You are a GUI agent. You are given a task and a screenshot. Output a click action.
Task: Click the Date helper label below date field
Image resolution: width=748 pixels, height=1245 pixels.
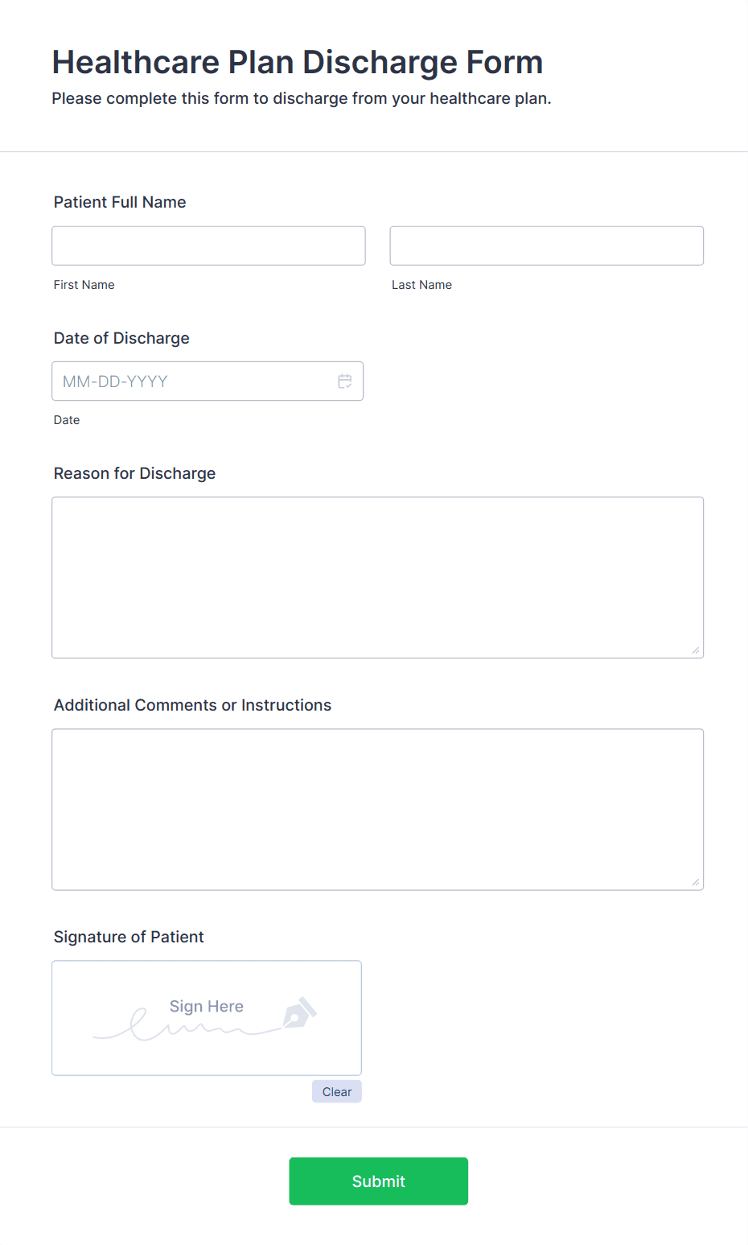[67, 419]
